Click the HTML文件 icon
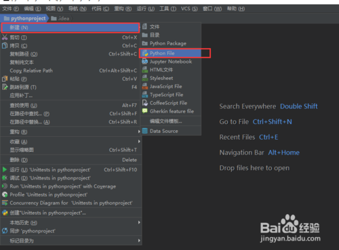This screenshot has width=339, height=250. (x=144, y=70)
